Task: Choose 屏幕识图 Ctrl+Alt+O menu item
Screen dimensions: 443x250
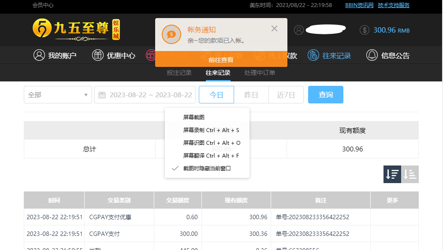Action: pos(207,143)
